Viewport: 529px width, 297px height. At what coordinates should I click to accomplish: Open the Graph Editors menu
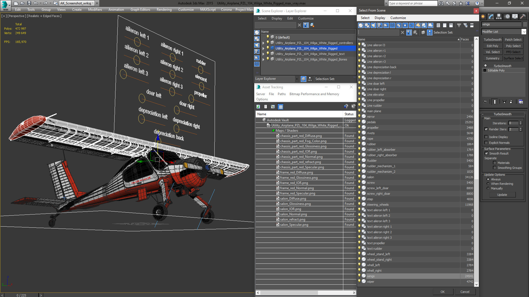140,10
